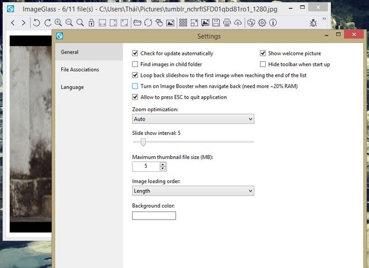The image size is (369, 268).
Task: Open the Image loading order dropdown
Action: (x=193, y=191)
